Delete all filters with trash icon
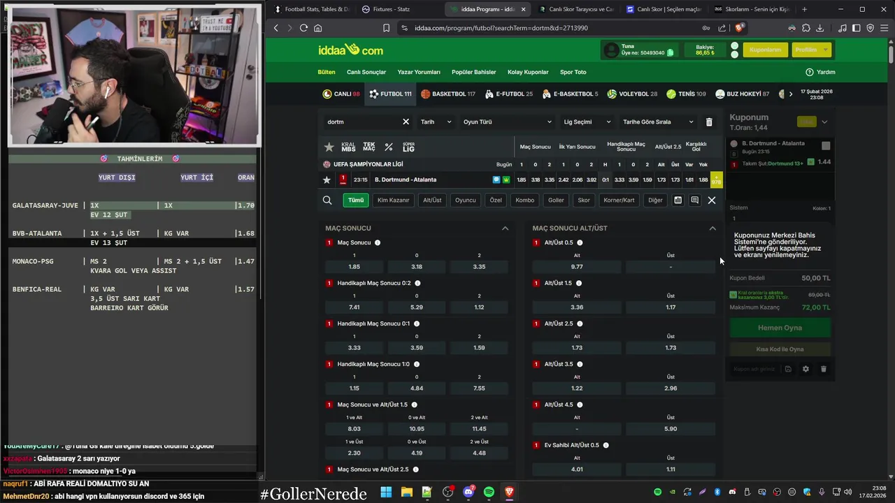 coord(709,122)
